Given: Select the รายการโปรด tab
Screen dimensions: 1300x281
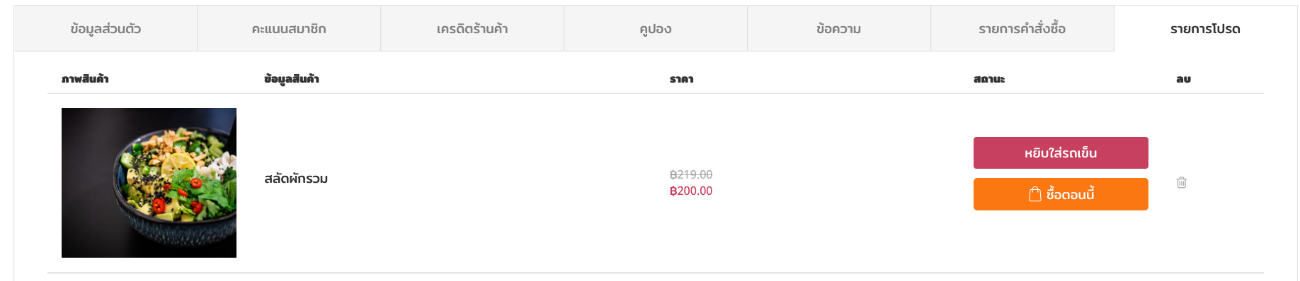Looking at the screenshot, I should click(1206, 29).
